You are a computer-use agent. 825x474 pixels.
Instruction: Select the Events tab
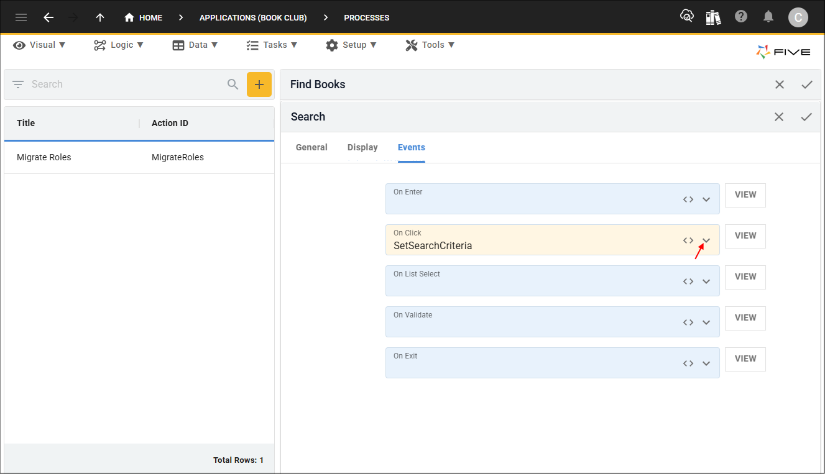[x=412, y=147]
